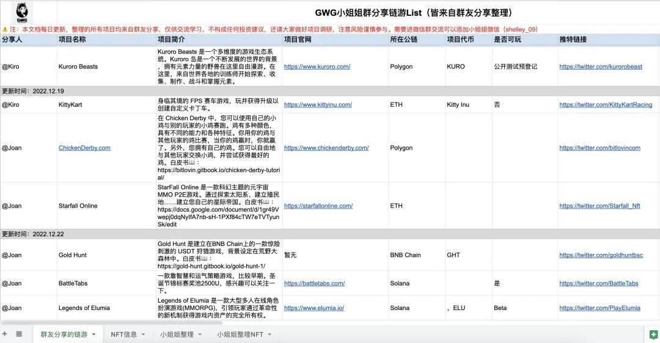
Task: Open the www.chickenderby.com official site link
Action: point(326,148)
